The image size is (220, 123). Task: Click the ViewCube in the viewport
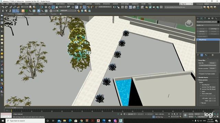[x=189, y=23]
